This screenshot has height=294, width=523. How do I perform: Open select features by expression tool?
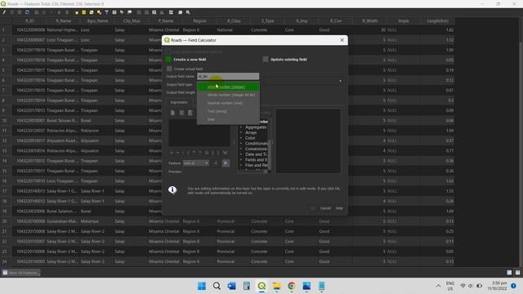(x=76, y=12)
